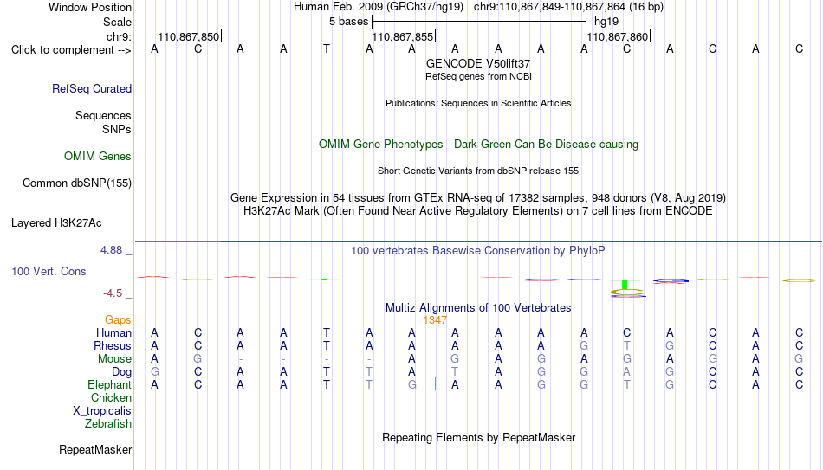Click 'Short Genetic Variants from dbSNP release 155'
The width and height of the screenshot is (823, 470).
point(478,171)
